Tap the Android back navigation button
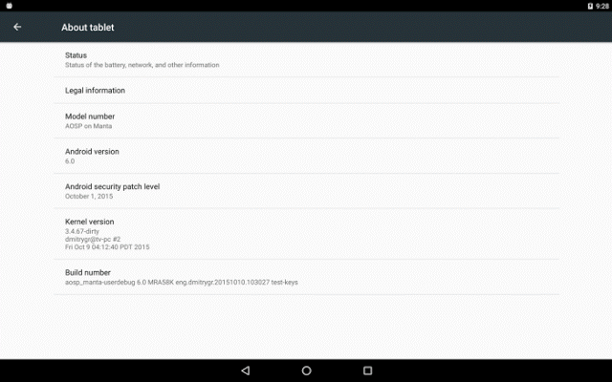 click(x=246, y=371)
